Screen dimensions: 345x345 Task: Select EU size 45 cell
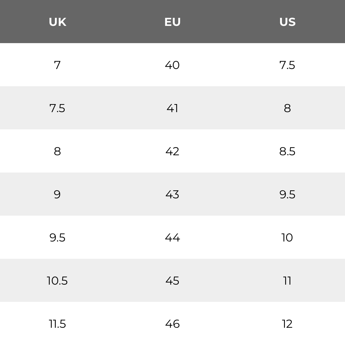pyautogui.click(x=172, y=281)
